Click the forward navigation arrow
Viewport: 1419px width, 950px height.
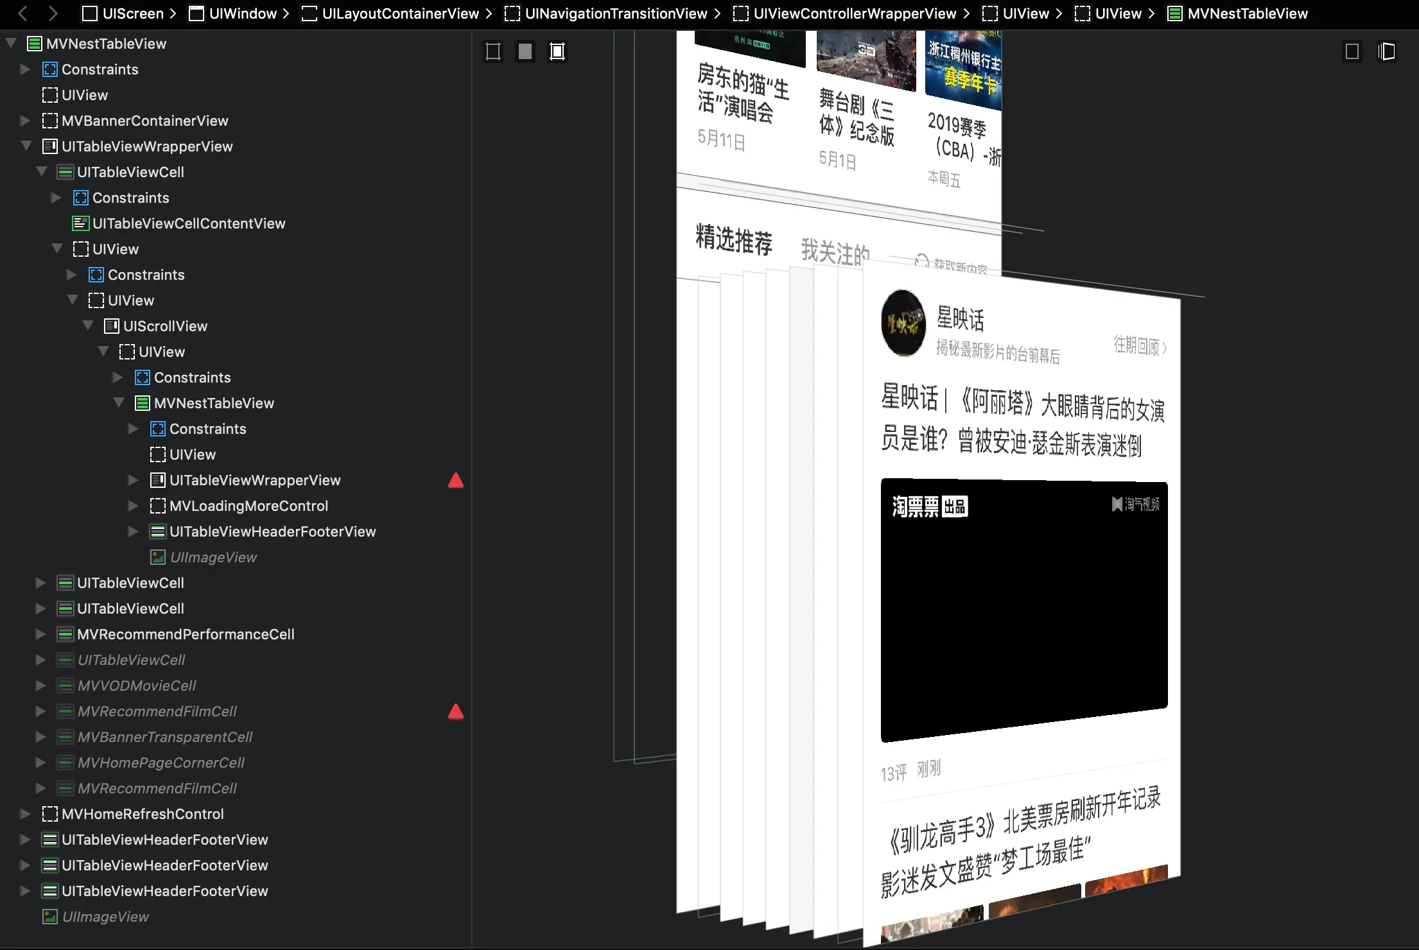click(x=53, y=13)
